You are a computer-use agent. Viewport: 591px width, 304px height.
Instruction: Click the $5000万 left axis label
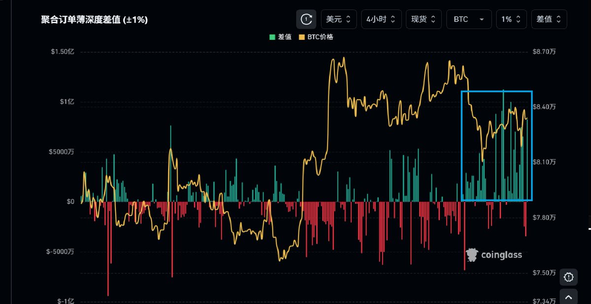tap(62, 152)
